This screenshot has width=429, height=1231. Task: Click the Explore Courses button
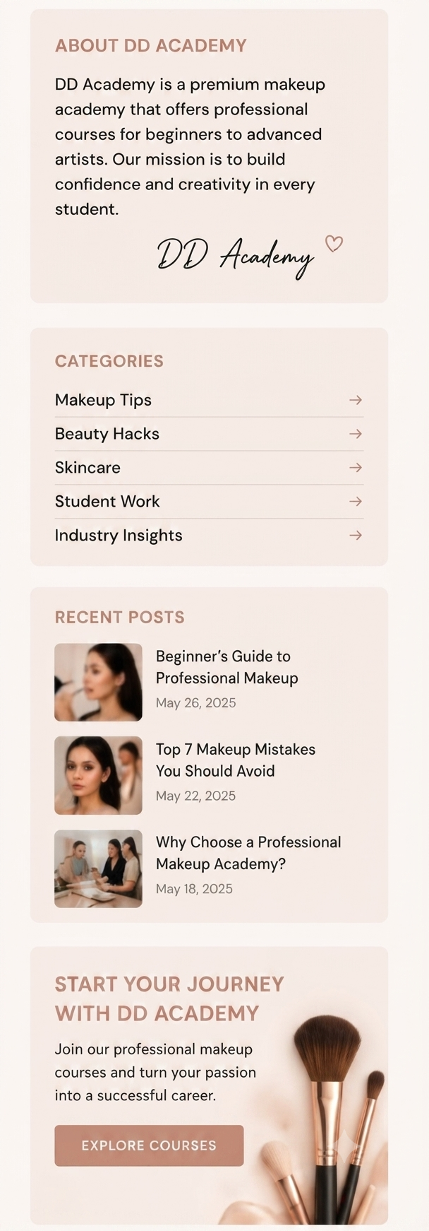pos(149,1145)
